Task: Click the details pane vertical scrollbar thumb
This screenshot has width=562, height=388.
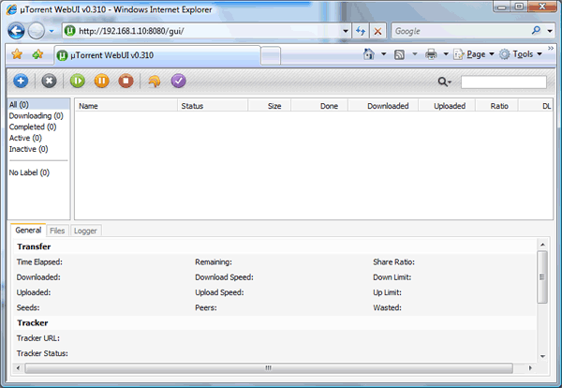Action: (x=542, y=276)
